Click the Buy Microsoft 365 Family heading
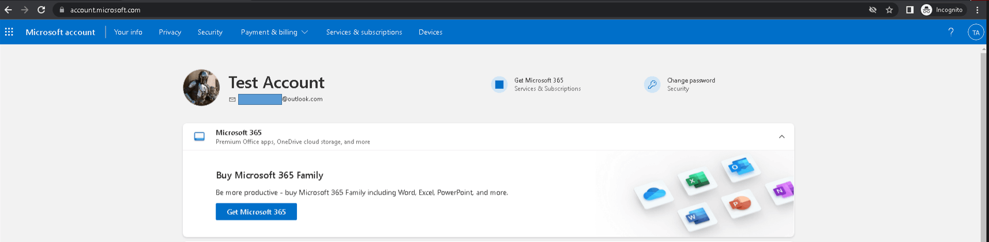The height and width of the screenshot is (242, 989). tap(269, 175)
